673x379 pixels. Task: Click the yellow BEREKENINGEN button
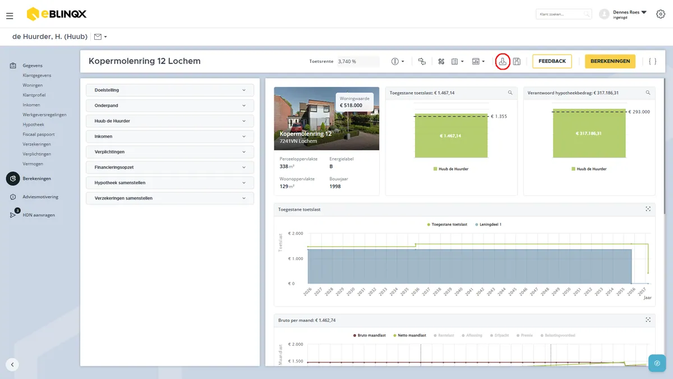coord(610,61)
